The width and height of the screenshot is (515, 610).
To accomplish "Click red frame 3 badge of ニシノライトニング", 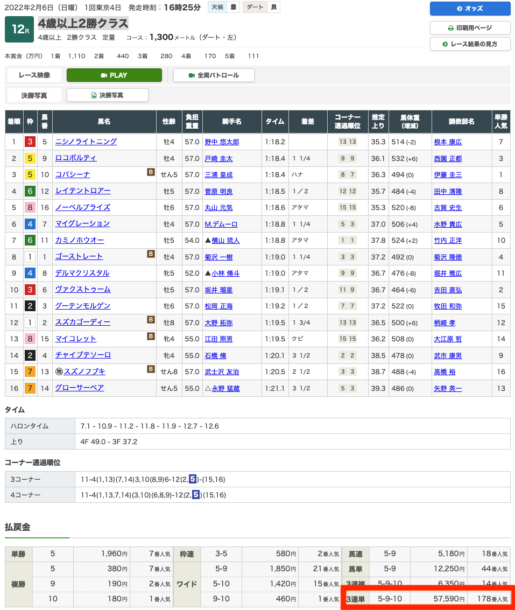I will 30,142.
